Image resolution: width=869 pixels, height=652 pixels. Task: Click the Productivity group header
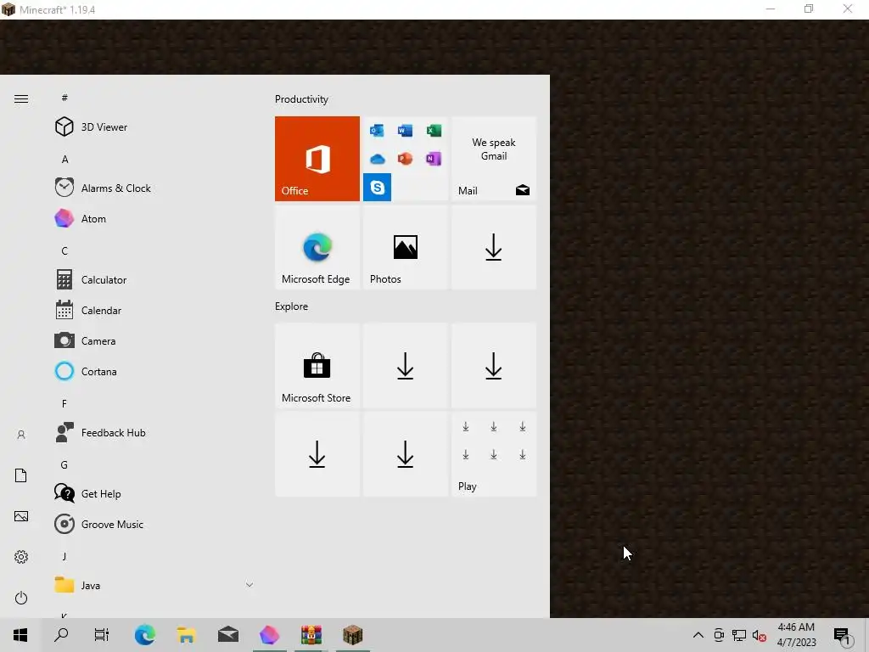tap(301, 99)
